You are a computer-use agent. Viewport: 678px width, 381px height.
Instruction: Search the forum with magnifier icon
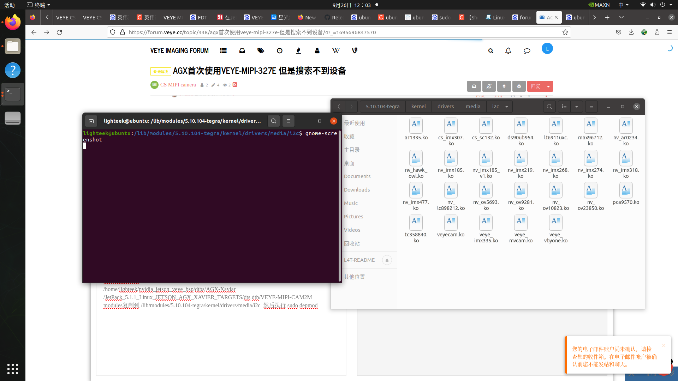tap(490, 51)
